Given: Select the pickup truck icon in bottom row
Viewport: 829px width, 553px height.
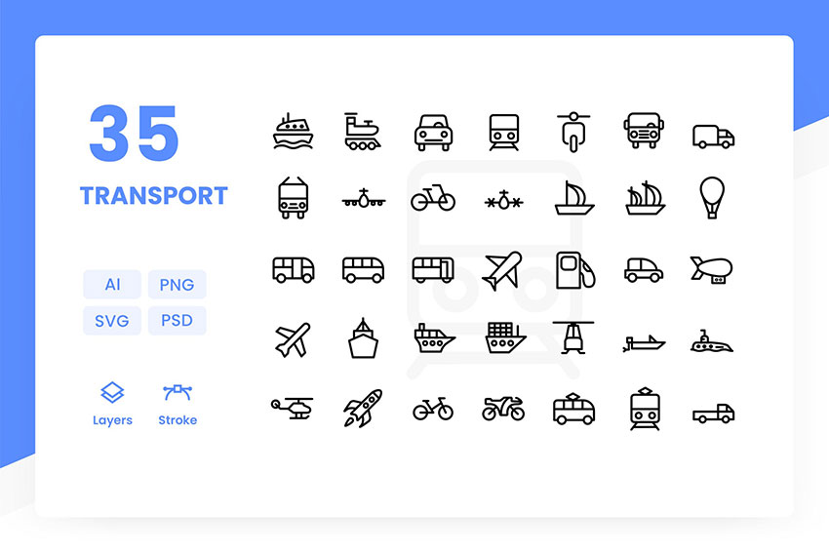Looking at the screenshot, I should click(713, 413).
